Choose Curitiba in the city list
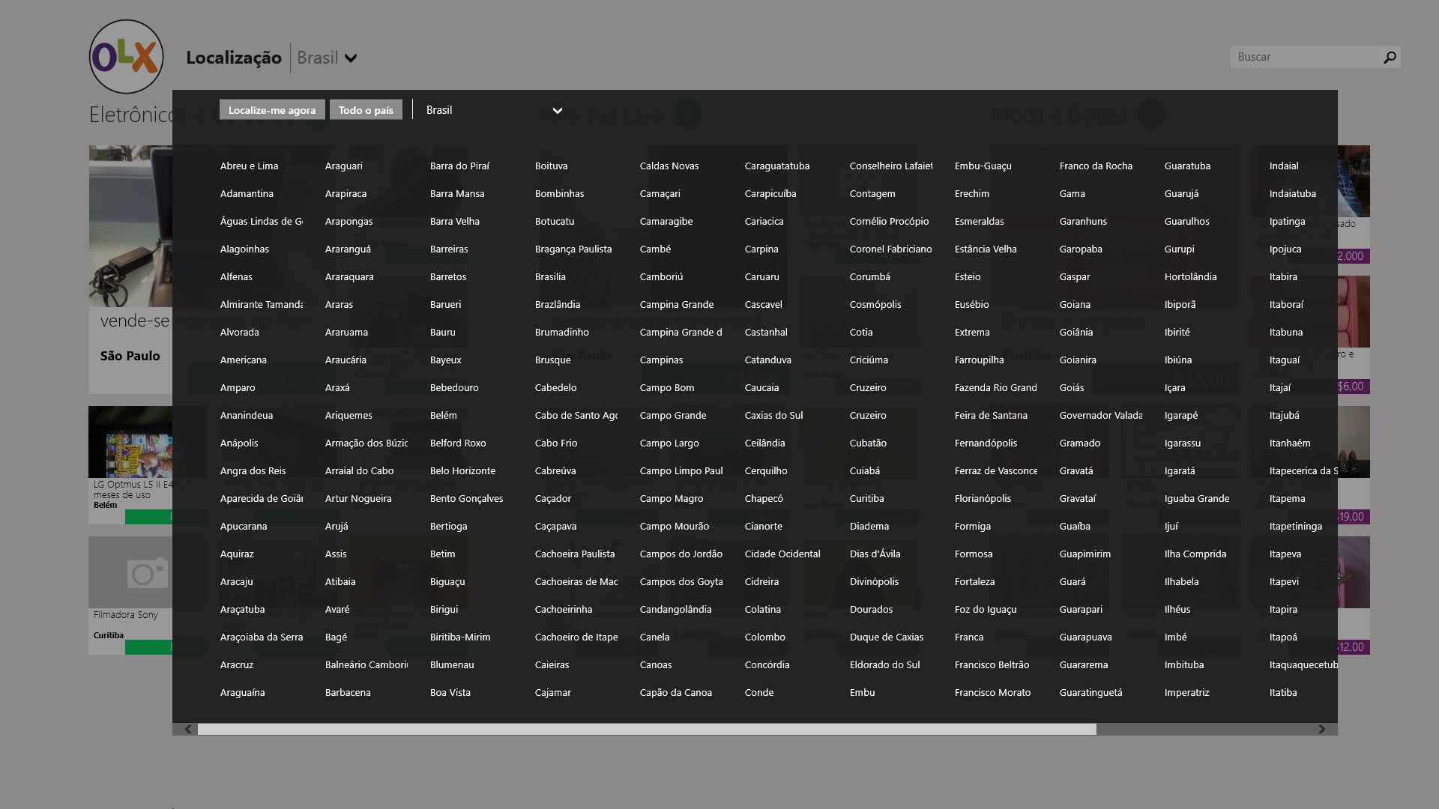Screen dimensions: 1439x809 click(866, 498)
